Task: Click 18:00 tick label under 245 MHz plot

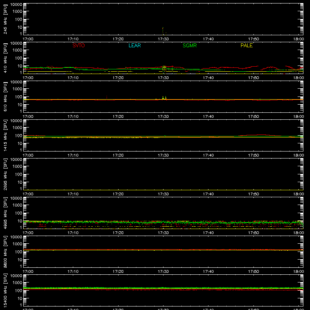Action: pos(298,39)
